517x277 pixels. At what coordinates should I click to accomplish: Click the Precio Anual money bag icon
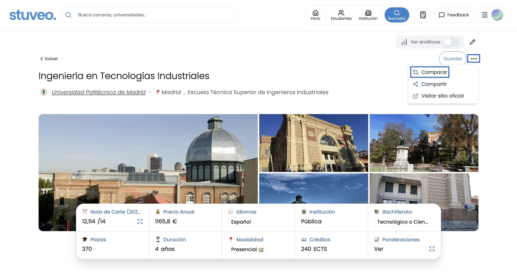tap(158, 212)
